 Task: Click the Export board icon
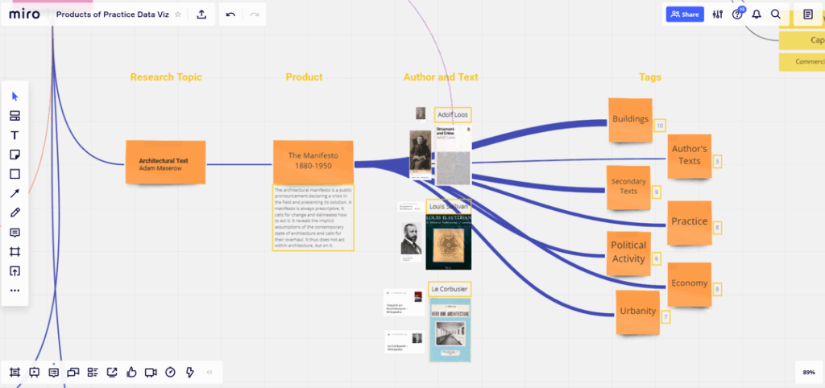pyautogui.click(x=201, y=14)
